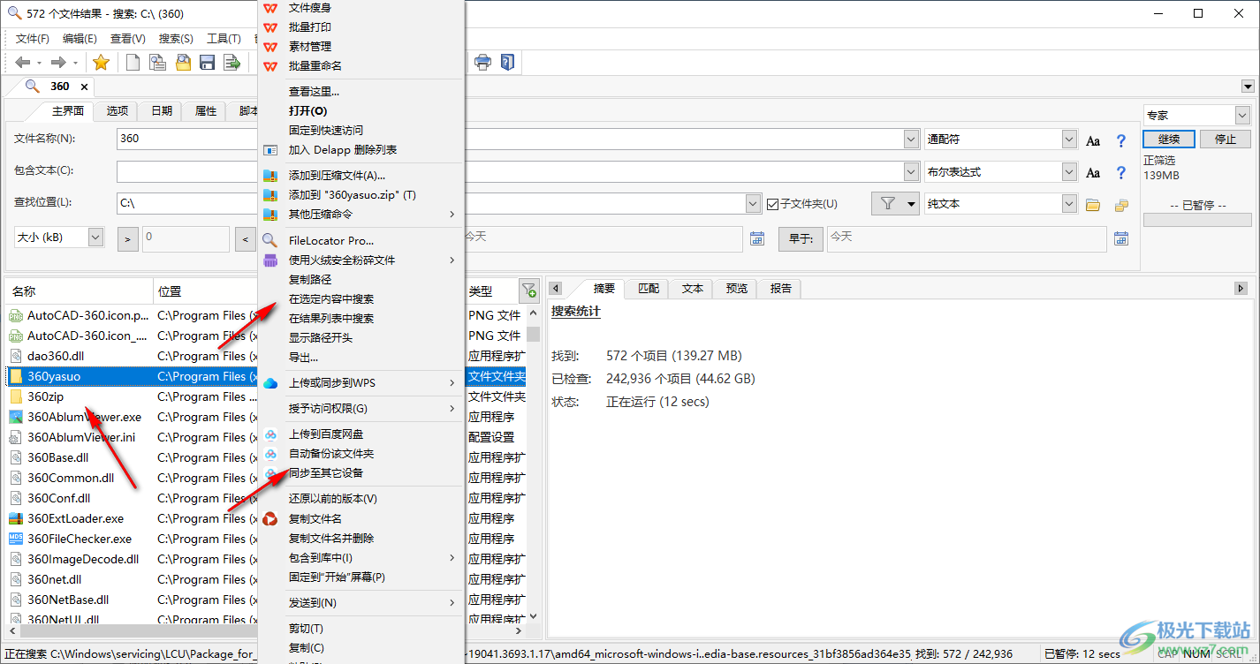Click the blank new search page icon
The image size is (1260, 664).
[133, 62]
